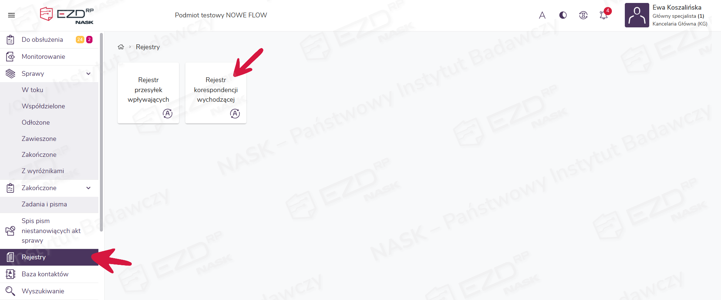Collapse the Zakończone section chevron
The height and width of the screenshot is (300, 721).
(x=88, y=188)
